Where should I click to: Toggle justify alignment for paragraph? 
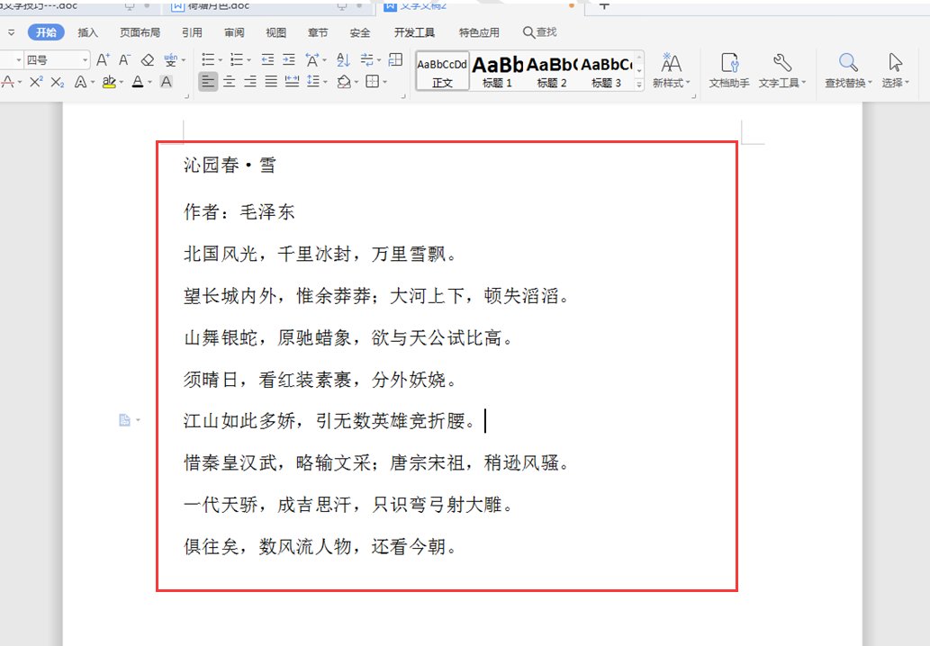click(x=269, y=80)
